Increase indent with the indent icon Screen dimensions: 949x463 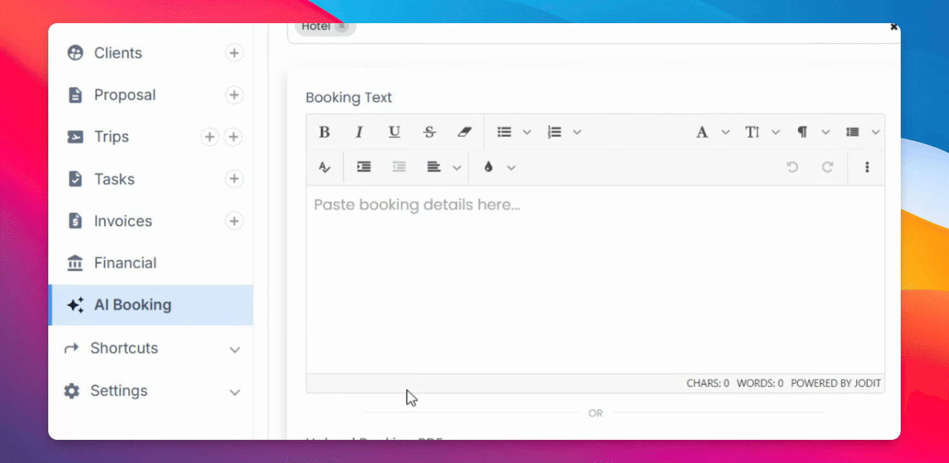pyautogui.click(x=364, y=167)
